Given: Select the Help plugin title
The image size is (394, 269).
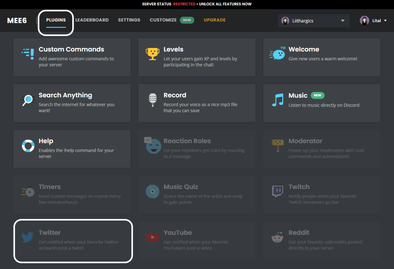Looking at the screenshot, I should [x=46, y=141].
